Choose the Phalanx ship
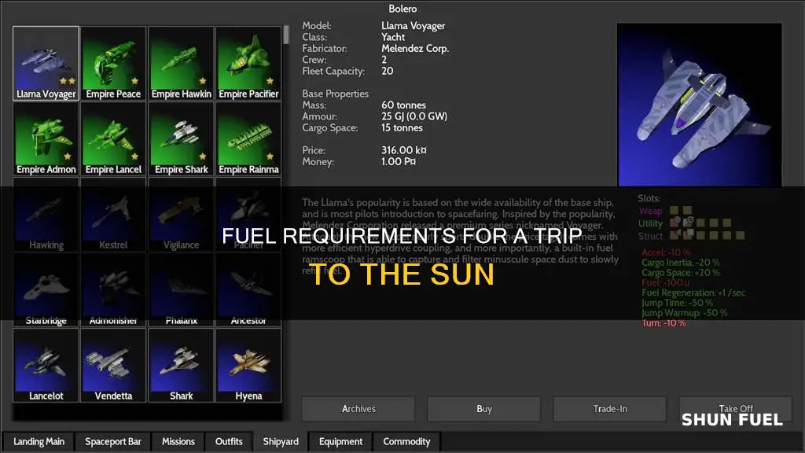The width and height of the screenshot is (805, 453). (x=182, y=289)
